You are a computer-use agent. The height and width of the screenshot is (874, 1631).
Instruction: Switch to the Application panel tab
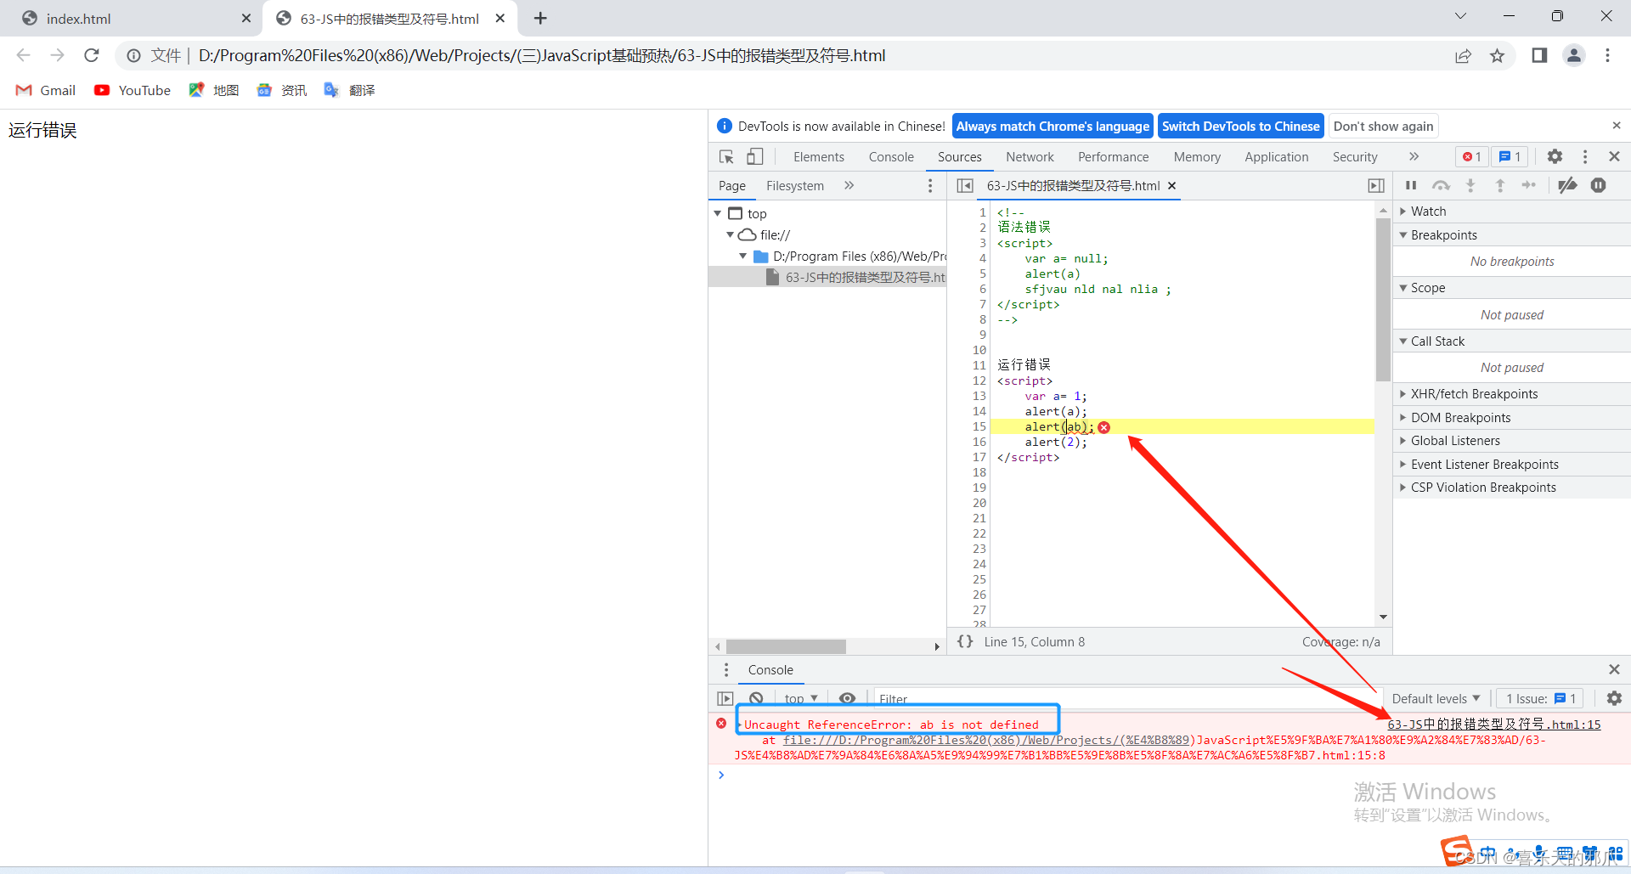(x=1276, y=157)
